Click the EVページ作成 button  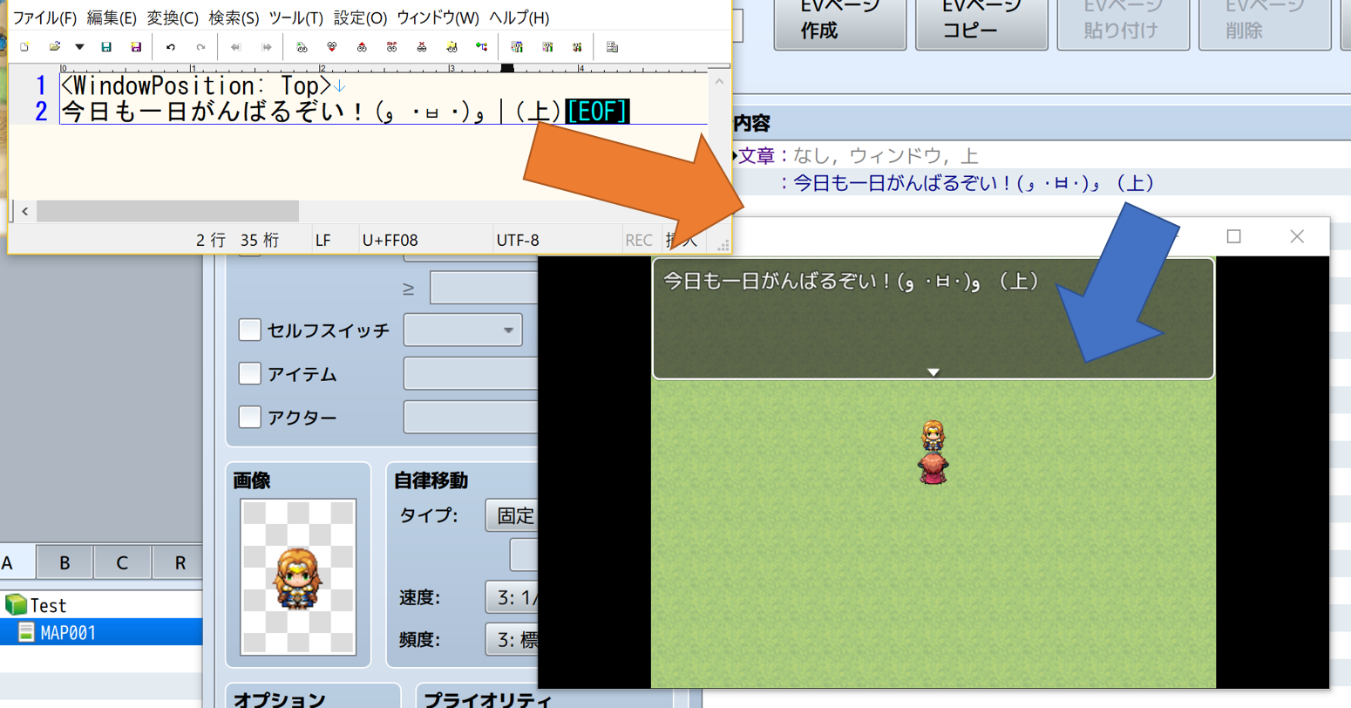pyautogui.click(x=839, y=23)
